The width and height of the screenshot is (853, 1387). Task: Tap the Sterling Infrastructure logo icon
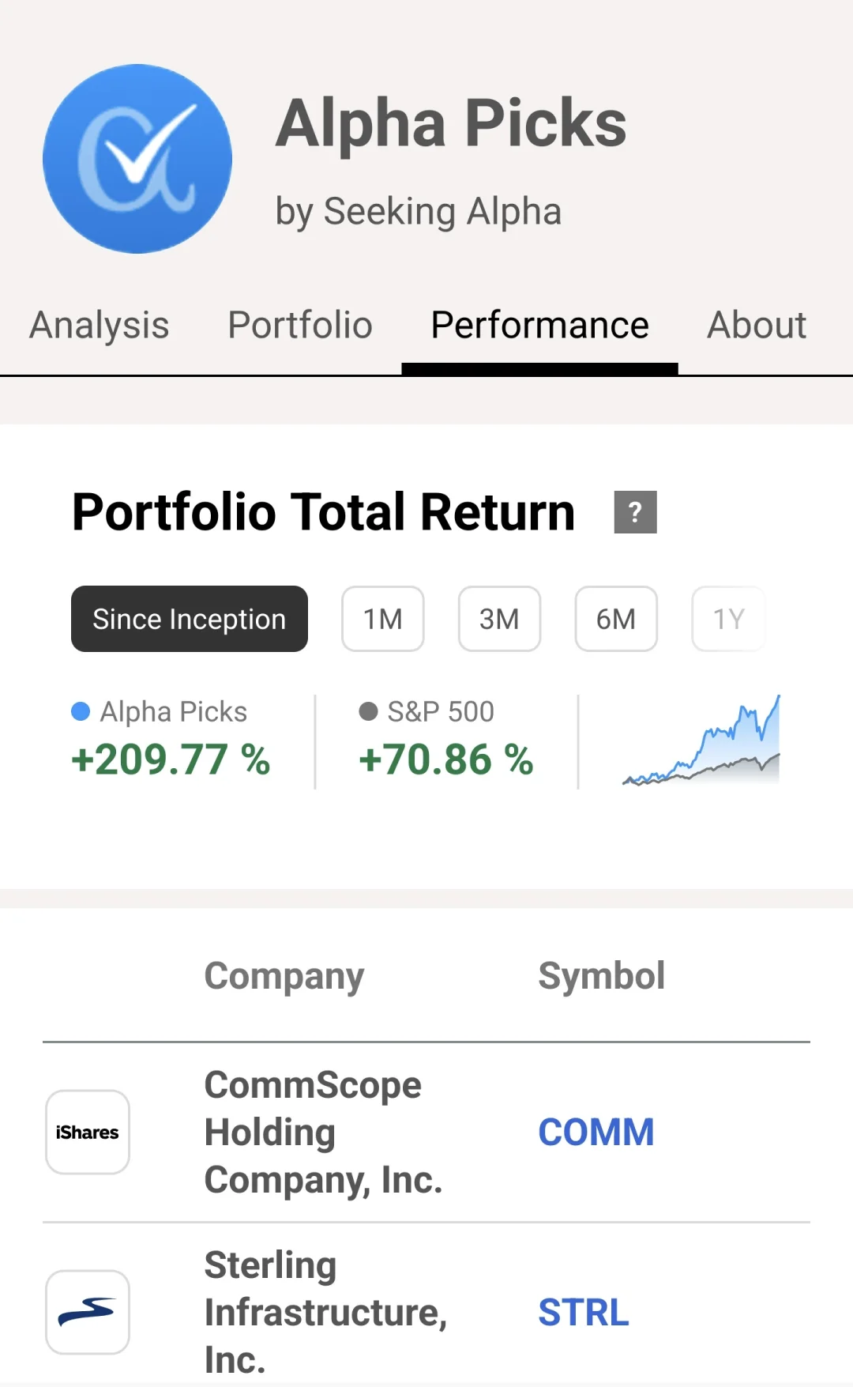coord(88,1312)
